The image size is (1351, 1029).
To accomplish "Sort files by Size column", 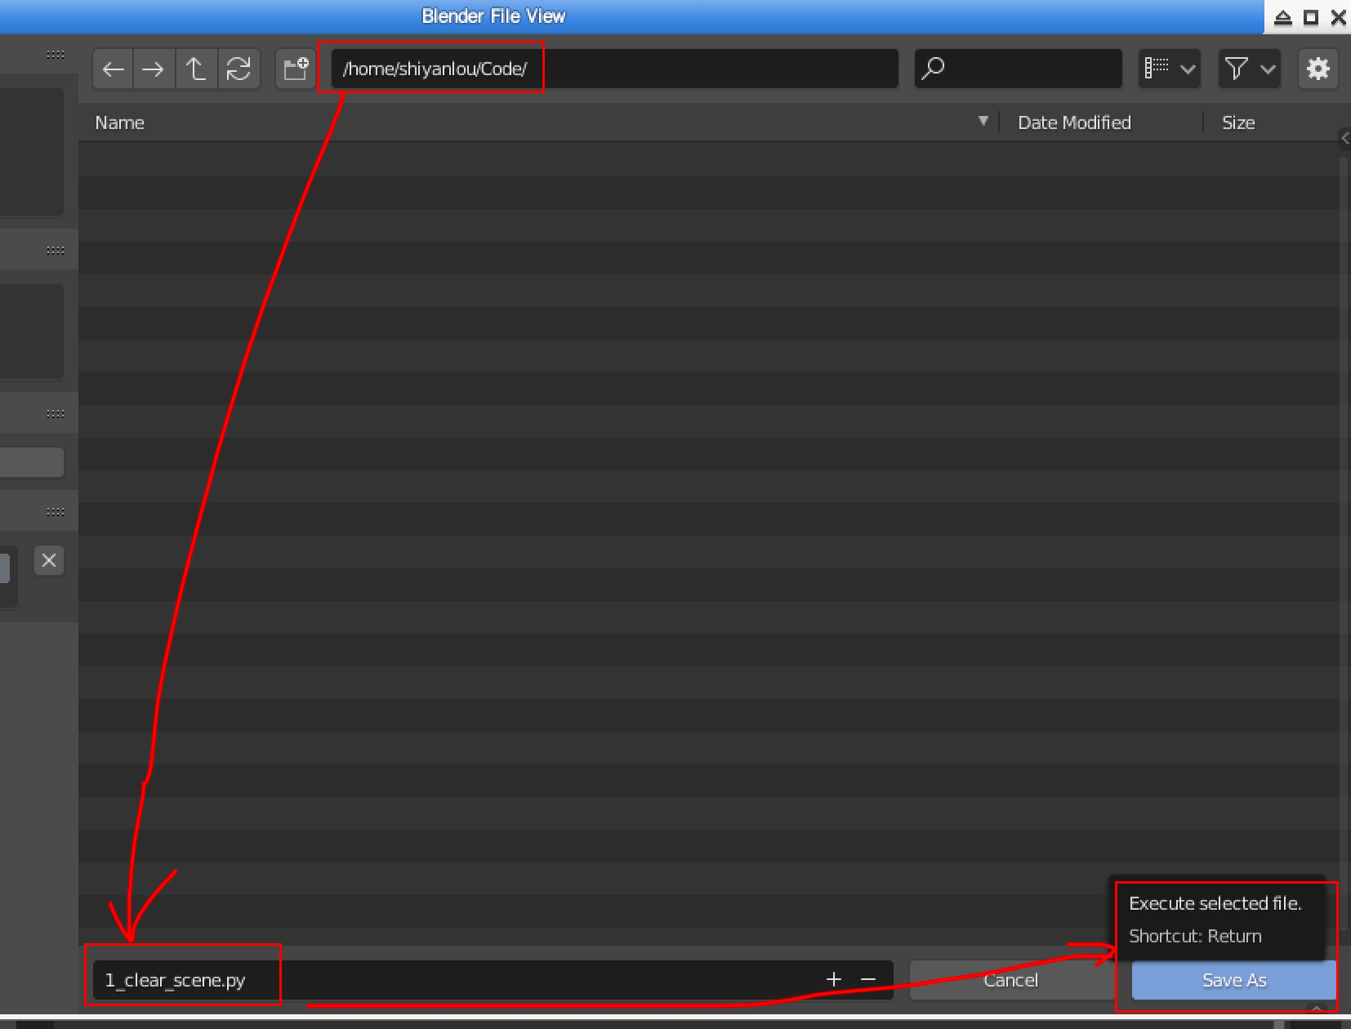I will pos(1238,122).
